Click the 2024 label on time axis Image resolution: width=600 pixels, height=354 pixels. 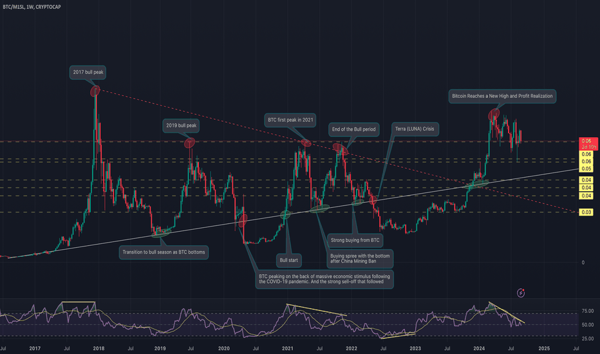point(479,349)
